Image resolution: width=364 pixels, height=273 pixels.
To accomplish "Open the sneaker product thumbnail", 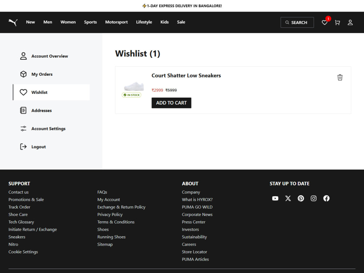I will [x=134, y=86].
